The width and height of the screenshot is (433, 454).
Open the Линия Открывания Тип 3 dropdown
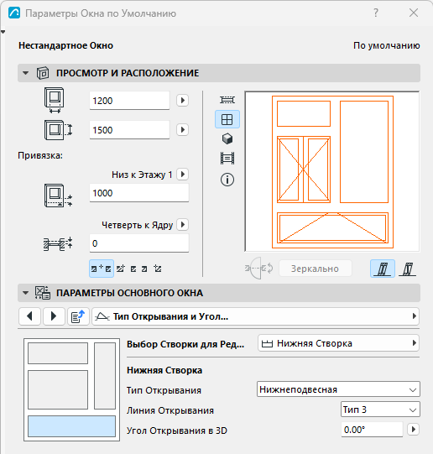click(380, 410)
